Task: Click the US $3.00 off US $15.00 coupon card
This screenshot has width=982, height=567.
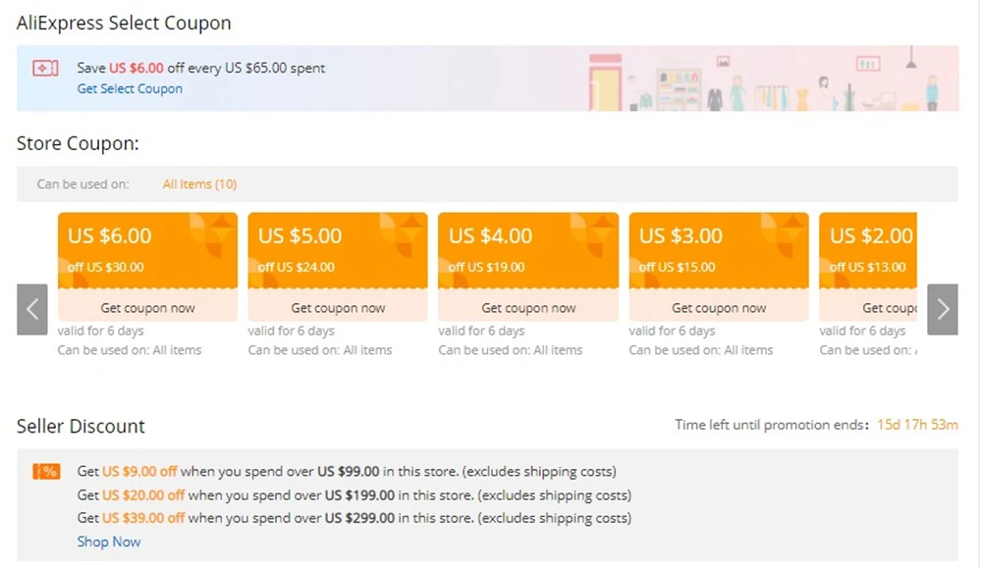Action: coord(719,250)
